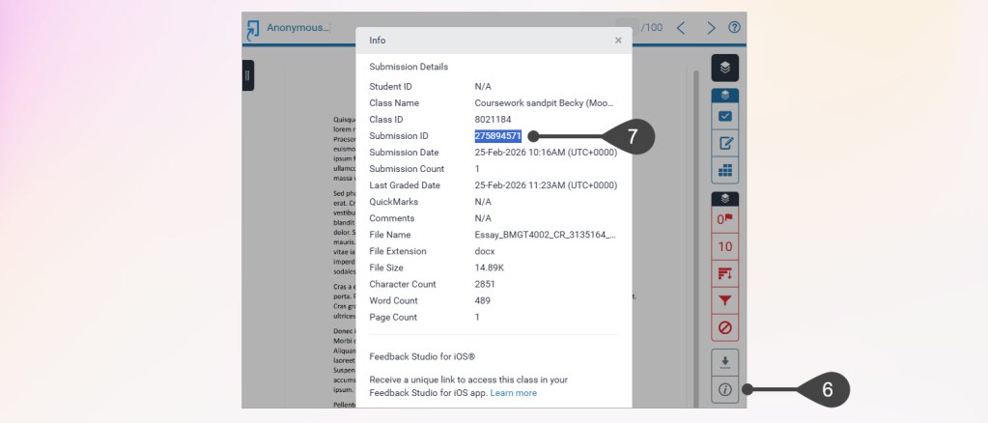The height and width of the screenshot is (423, 988).
Task: Click the Anonymous student name
Action: [x=297, y=28]
